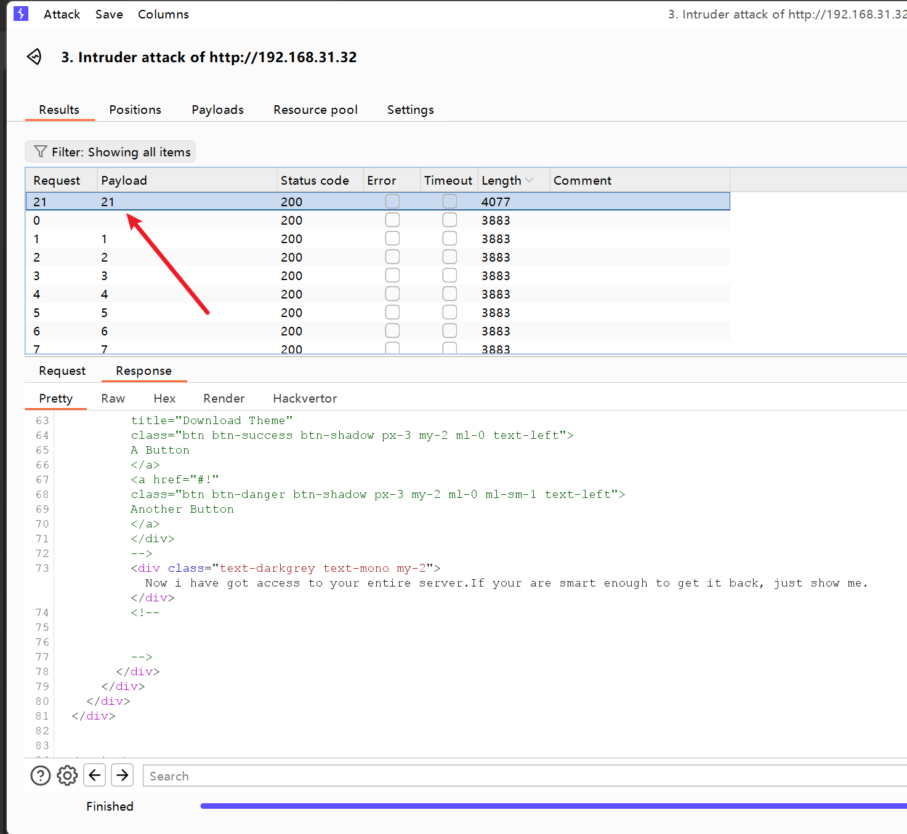Select result row with request 0
The width and height of the screenshot is (907, 834).
tap(377, 220)
